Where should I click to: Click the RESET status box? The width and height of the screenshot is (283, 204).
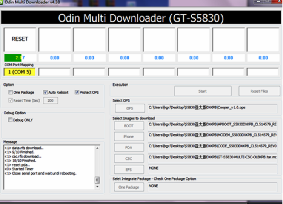pyautogui.click(x=20, y=39)
